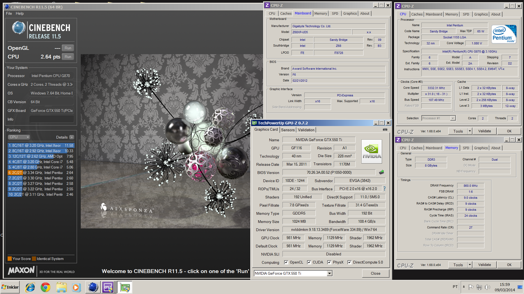Click Validate in CPU-Z Memory window
The width and height of the screenshot is (524, 294).
tap(484, 265)
